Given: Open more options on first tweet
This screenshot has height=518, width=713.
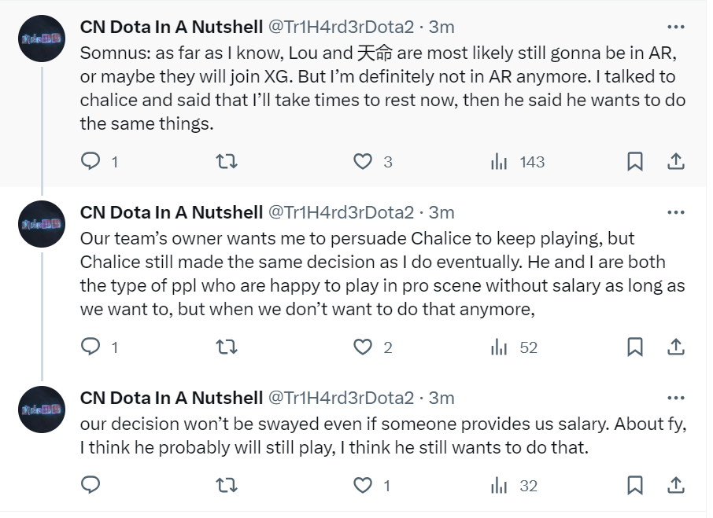Looking at the screenshot, I should click(675, 27).
